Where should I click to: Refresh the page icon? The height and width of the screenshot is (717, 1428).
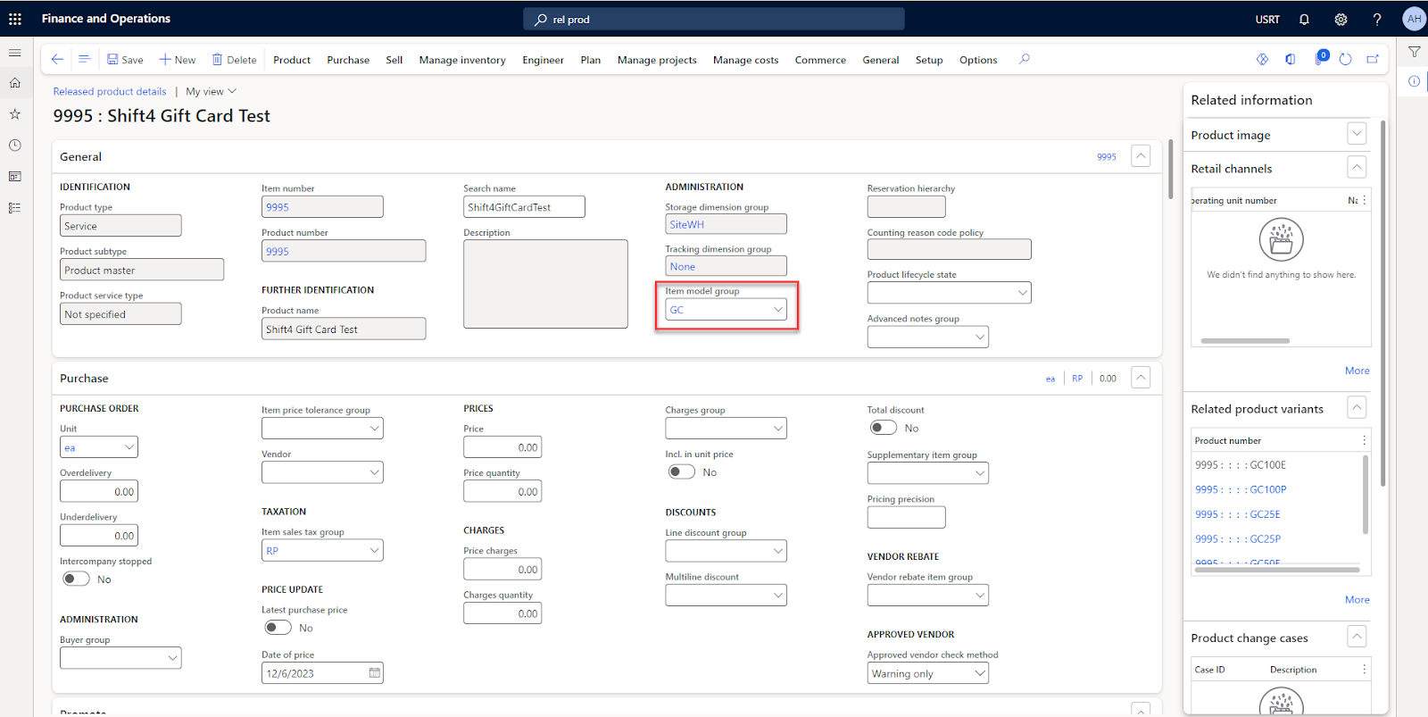[x=1346, y=59]
